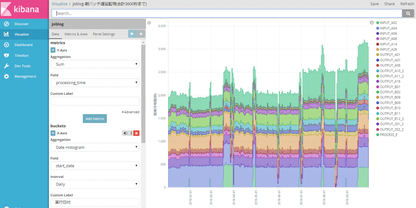Open the Daily Interval dropdown
This screenshot has height=208, width=416.
pyautogui.click(x=95, y=184)
